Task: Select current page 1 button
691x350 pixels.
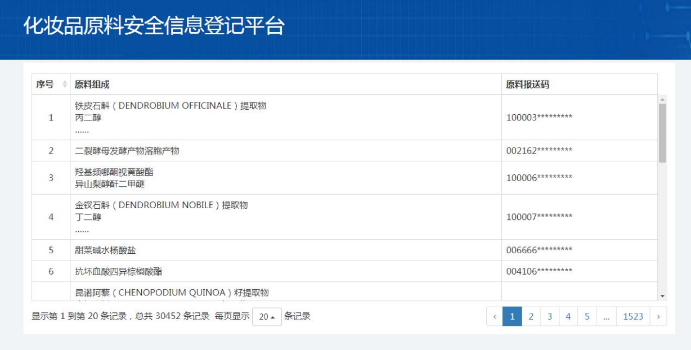Action: tap(512, 316)
